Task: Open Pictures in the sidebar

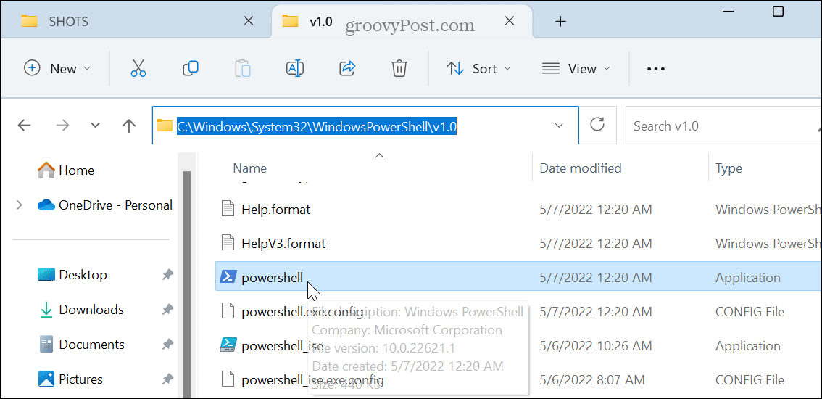Action: tap(71, 379)
